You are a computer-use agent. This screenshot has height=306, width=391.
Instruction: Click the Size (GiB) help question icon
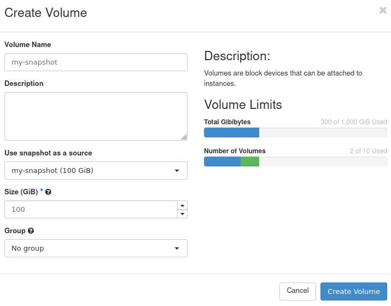click(x=49, y=192)
